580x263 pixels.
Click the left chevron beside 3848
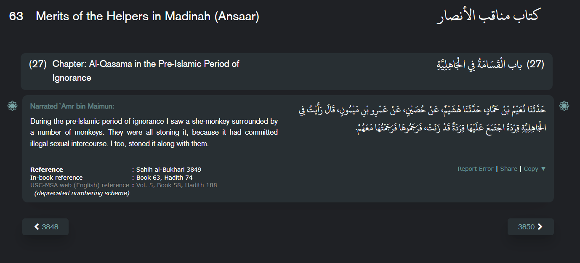click(x=37, y=227)
